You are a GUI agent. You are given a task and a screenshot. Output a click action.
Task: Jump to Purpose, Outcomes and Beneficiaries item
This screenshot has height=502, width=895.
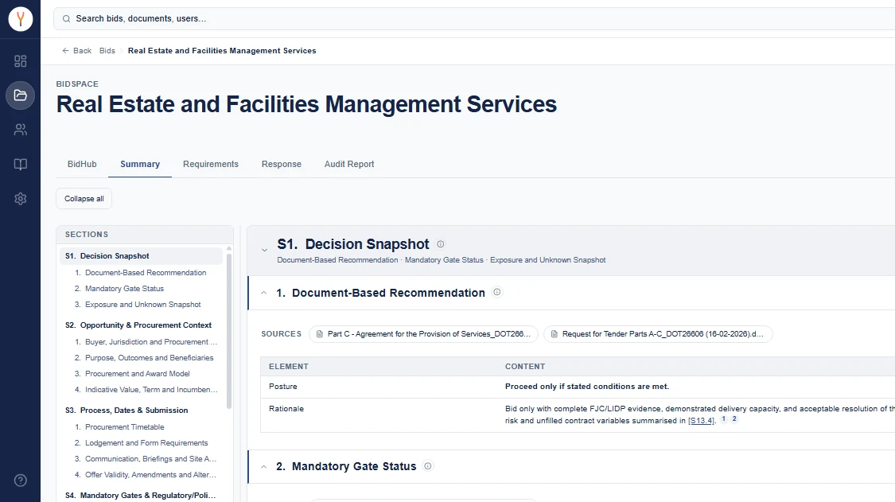click(149, 357)
